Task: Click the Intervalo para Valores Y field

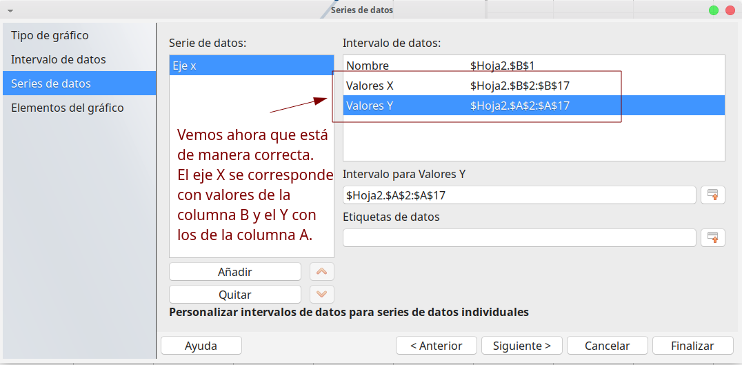Action: click(x=519, y=195)
